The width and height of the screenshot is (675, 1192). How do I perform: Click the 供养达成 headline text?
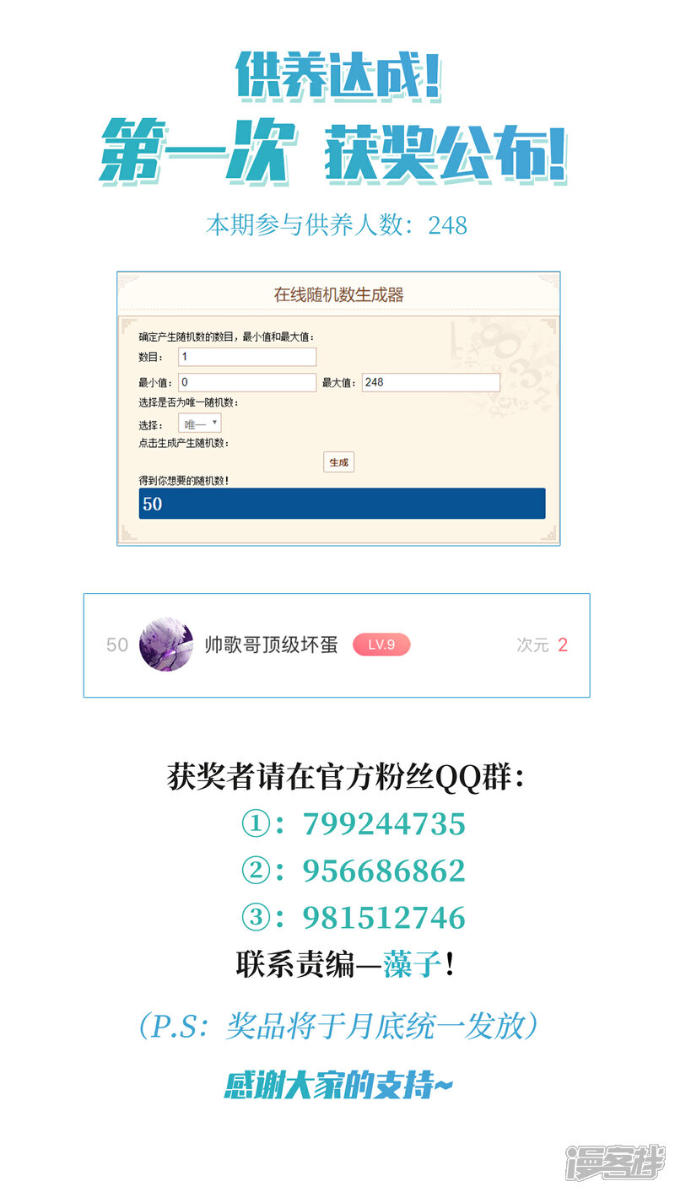tap(337, 76)
